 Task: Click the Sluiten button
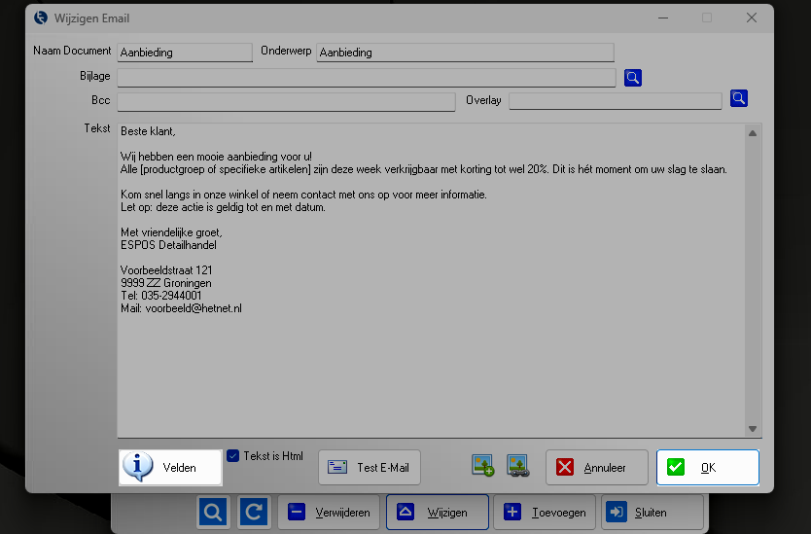(x=651, y=512)
